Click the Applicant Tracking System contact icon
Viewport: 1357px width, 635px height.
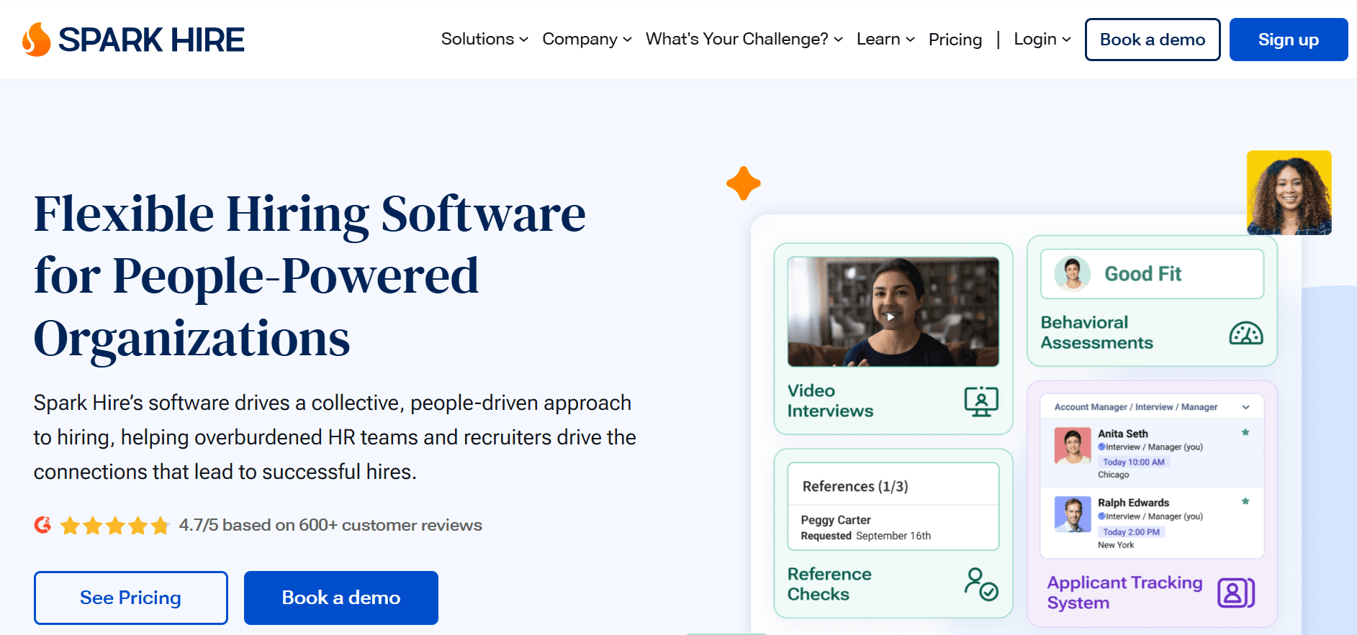(1236, 593)
